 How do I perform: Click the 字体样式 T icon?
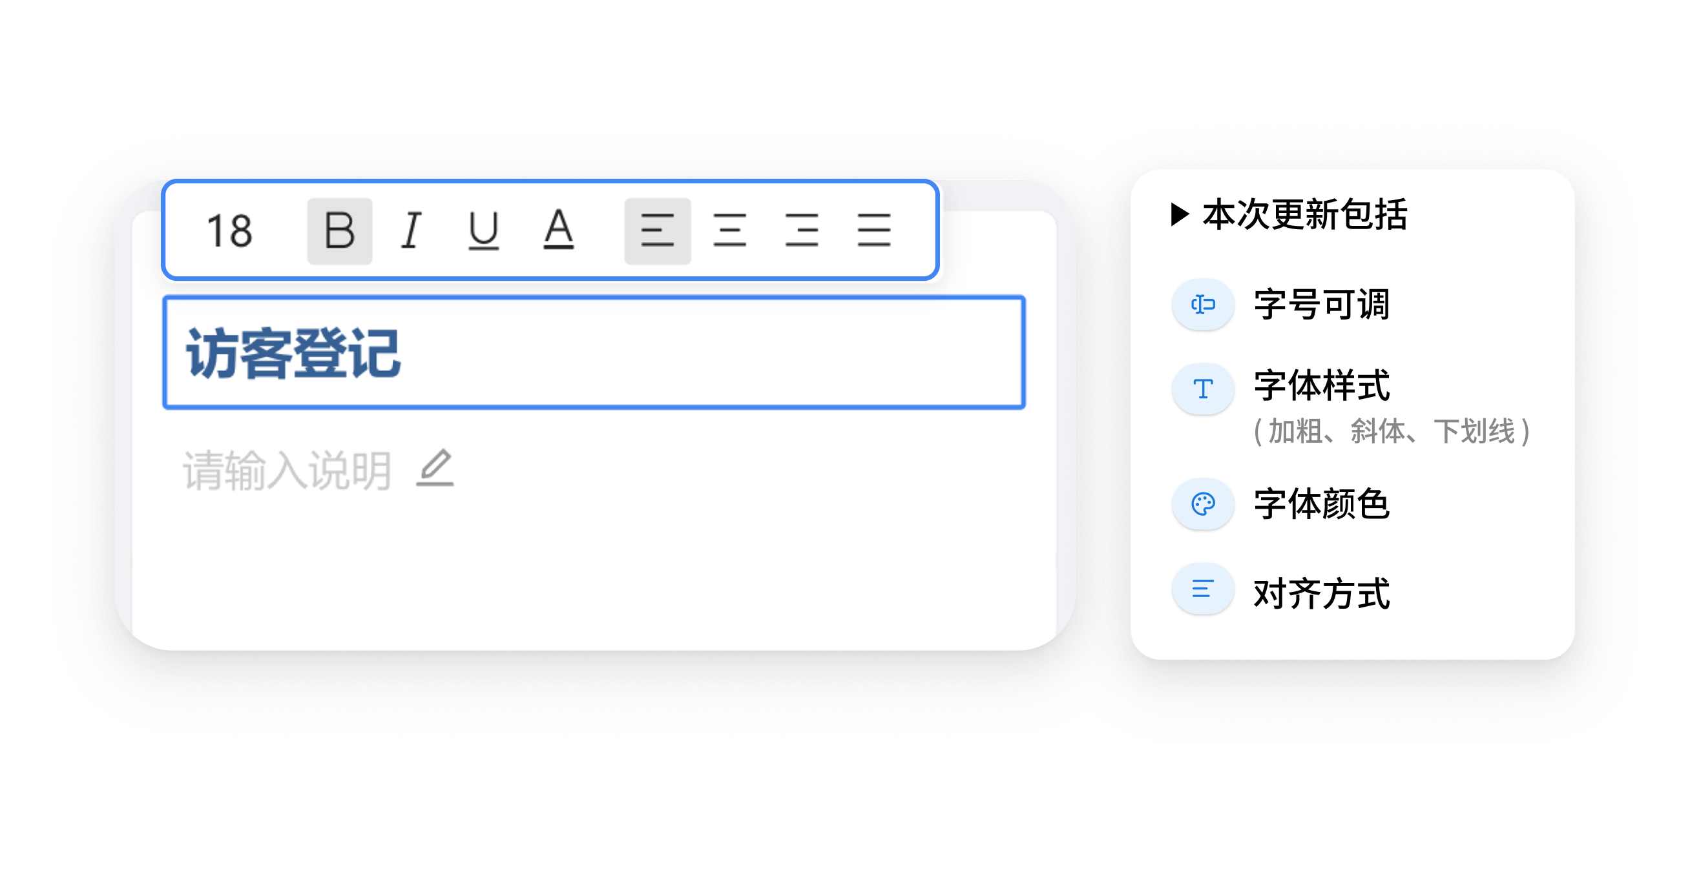click(1202, 389)
